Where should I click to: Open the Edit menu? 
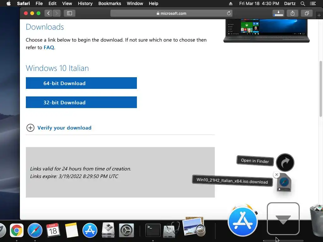point(52,3)
